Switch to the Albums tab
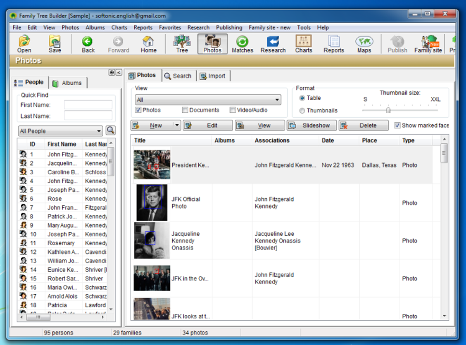The width and height of the screenshot is (466, 345). click(68, 83)
